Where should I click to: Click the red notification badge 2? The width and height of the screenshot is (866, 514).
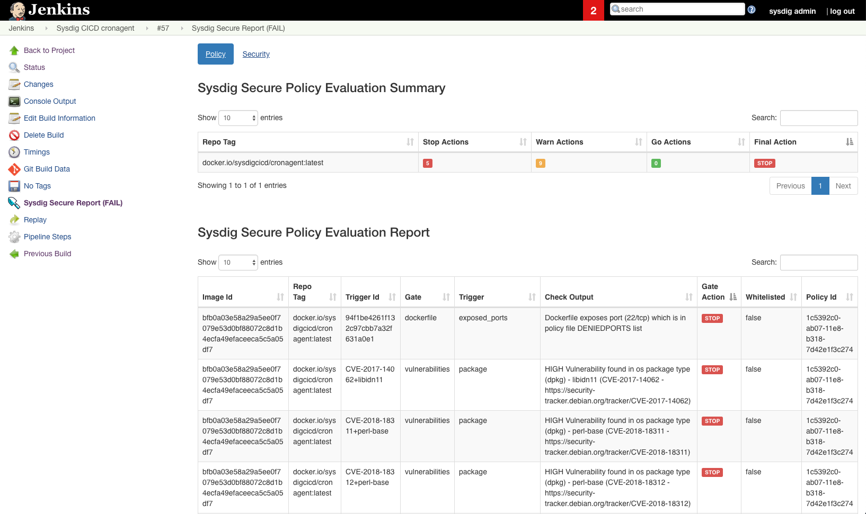point(594,10)
